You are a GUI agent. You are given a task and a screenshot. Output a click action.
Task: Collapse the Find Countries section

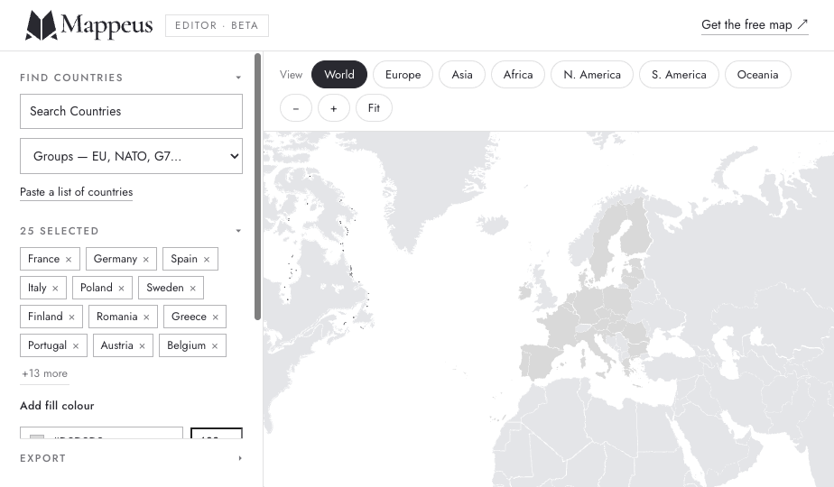coord(238,78)
